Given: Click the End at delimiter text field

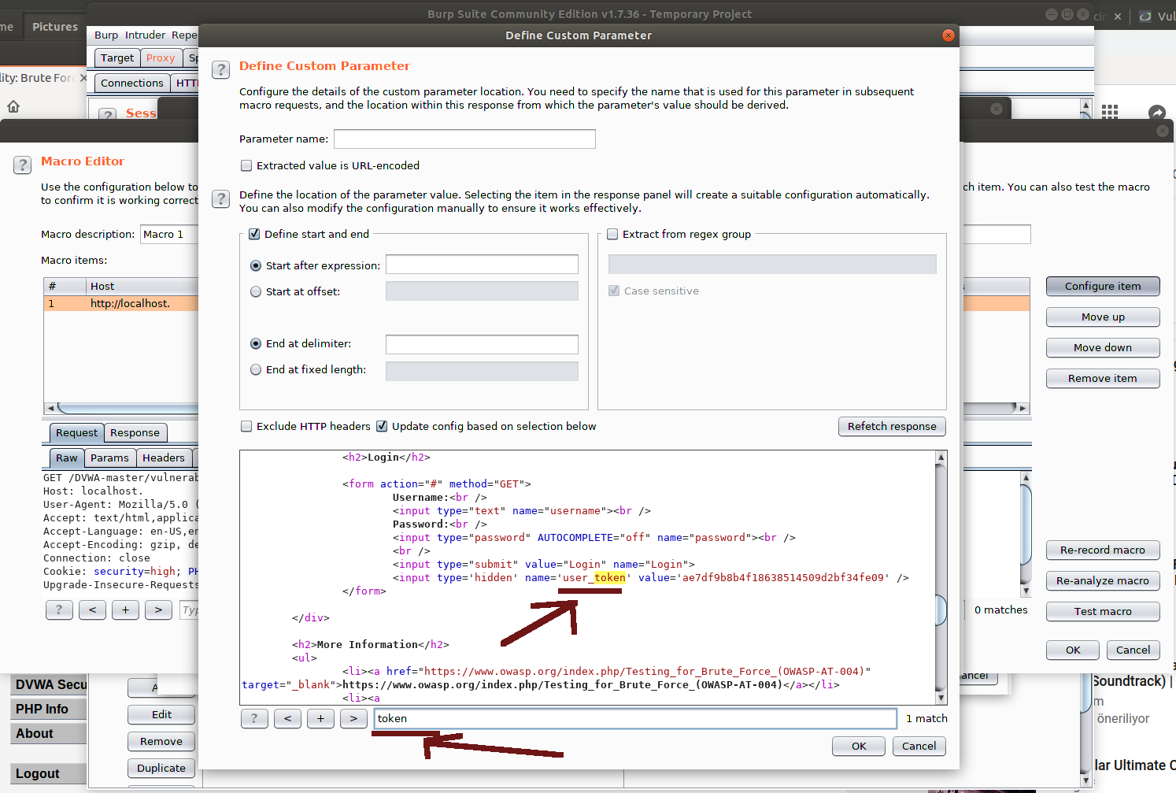Looking at the screenshot, I should point(482,344).
